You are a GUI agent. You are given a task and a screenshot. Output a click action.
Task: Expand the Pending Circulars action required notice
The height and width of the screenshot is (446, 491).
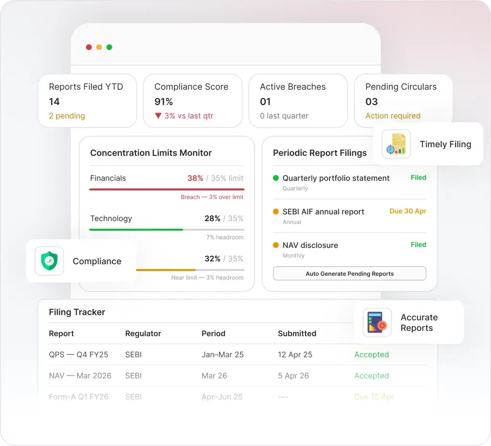(392, 116)
